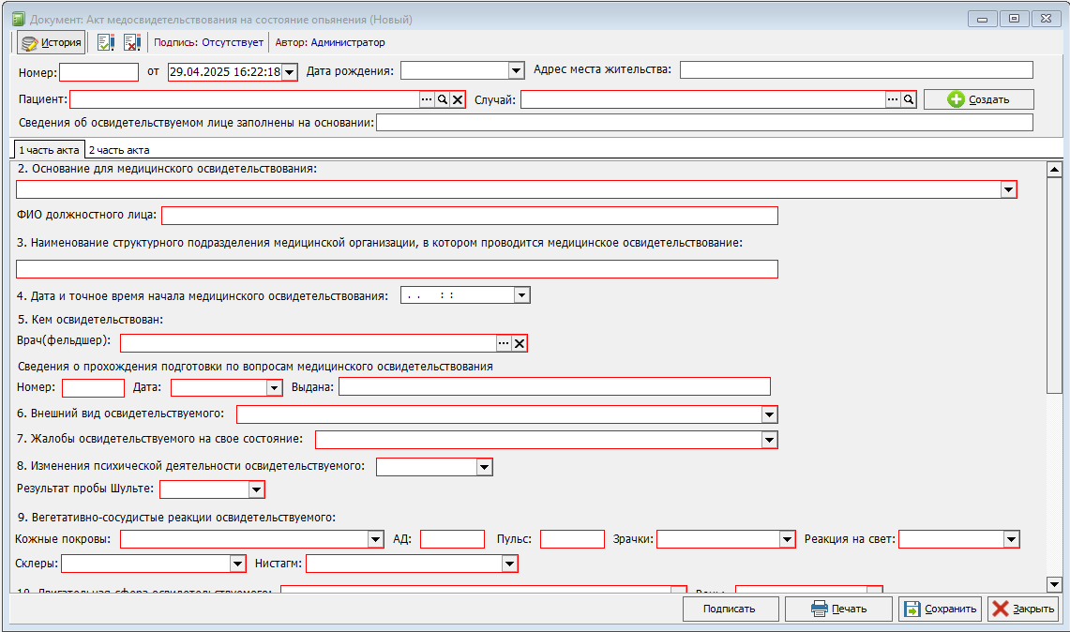Open the Результат пробы Шульте dropdown
This screenshot has height=632, width=1070.
coord(256,489)
